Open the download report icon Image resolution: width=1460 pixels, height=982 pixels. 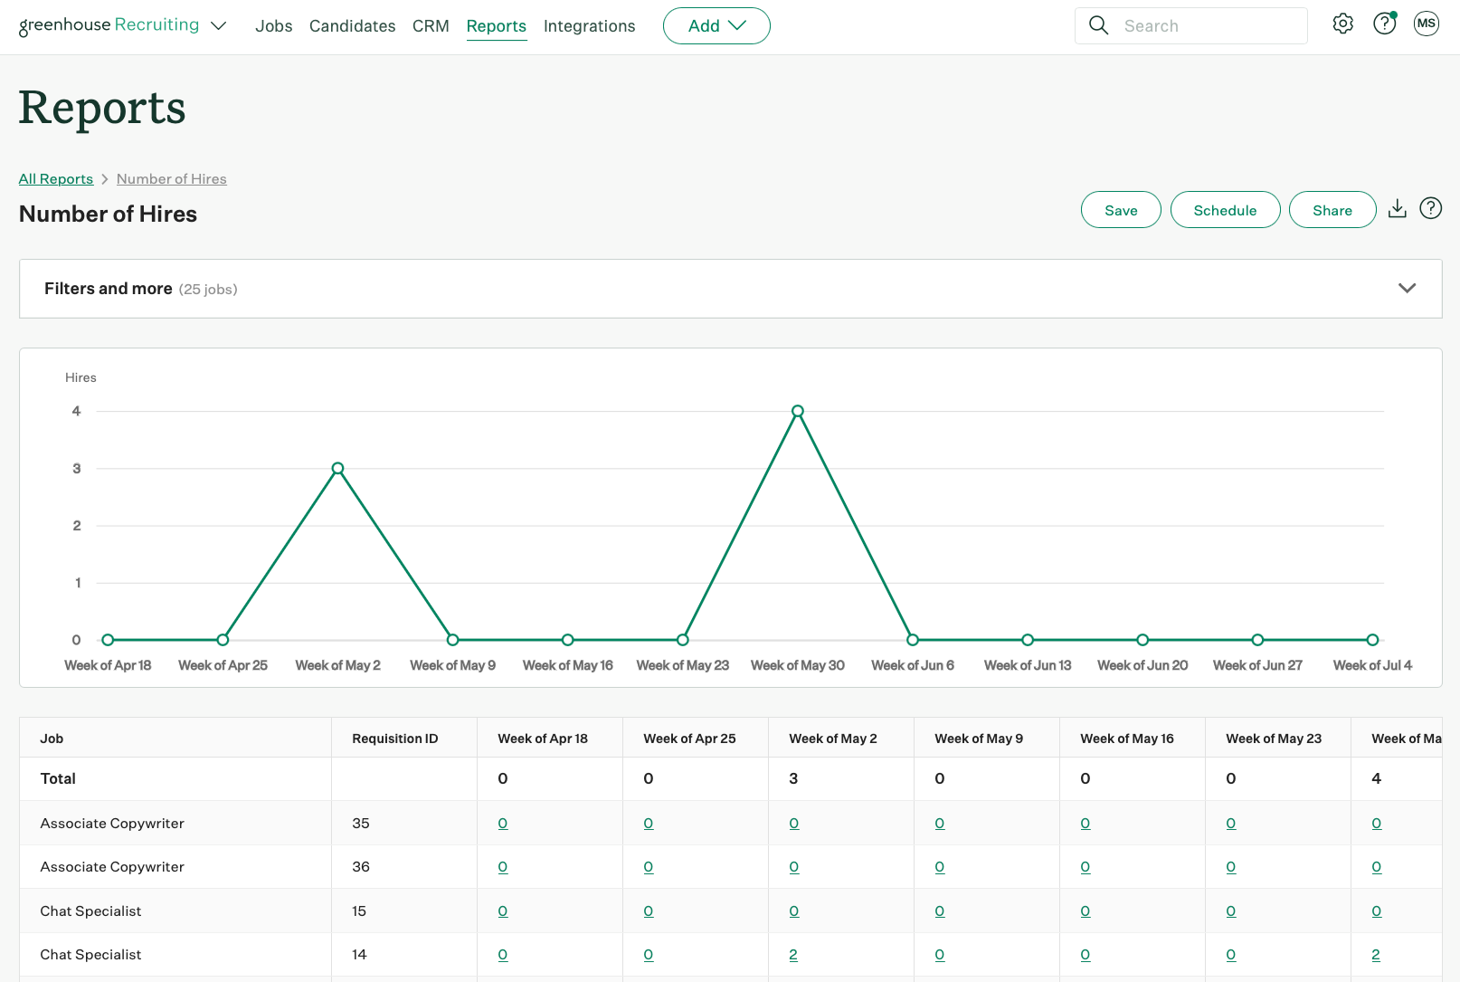1397,208
